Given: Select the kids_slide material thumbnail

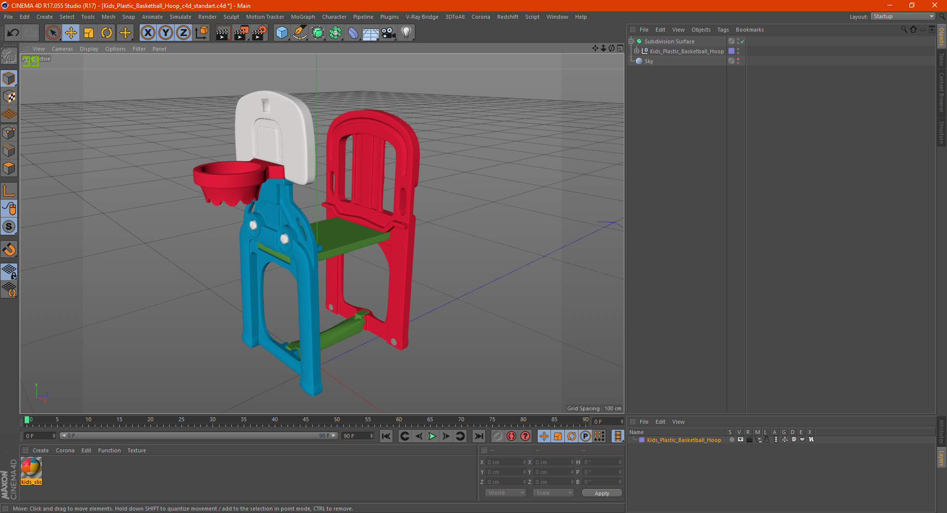Looking at the screenshot, I should 31,471.
